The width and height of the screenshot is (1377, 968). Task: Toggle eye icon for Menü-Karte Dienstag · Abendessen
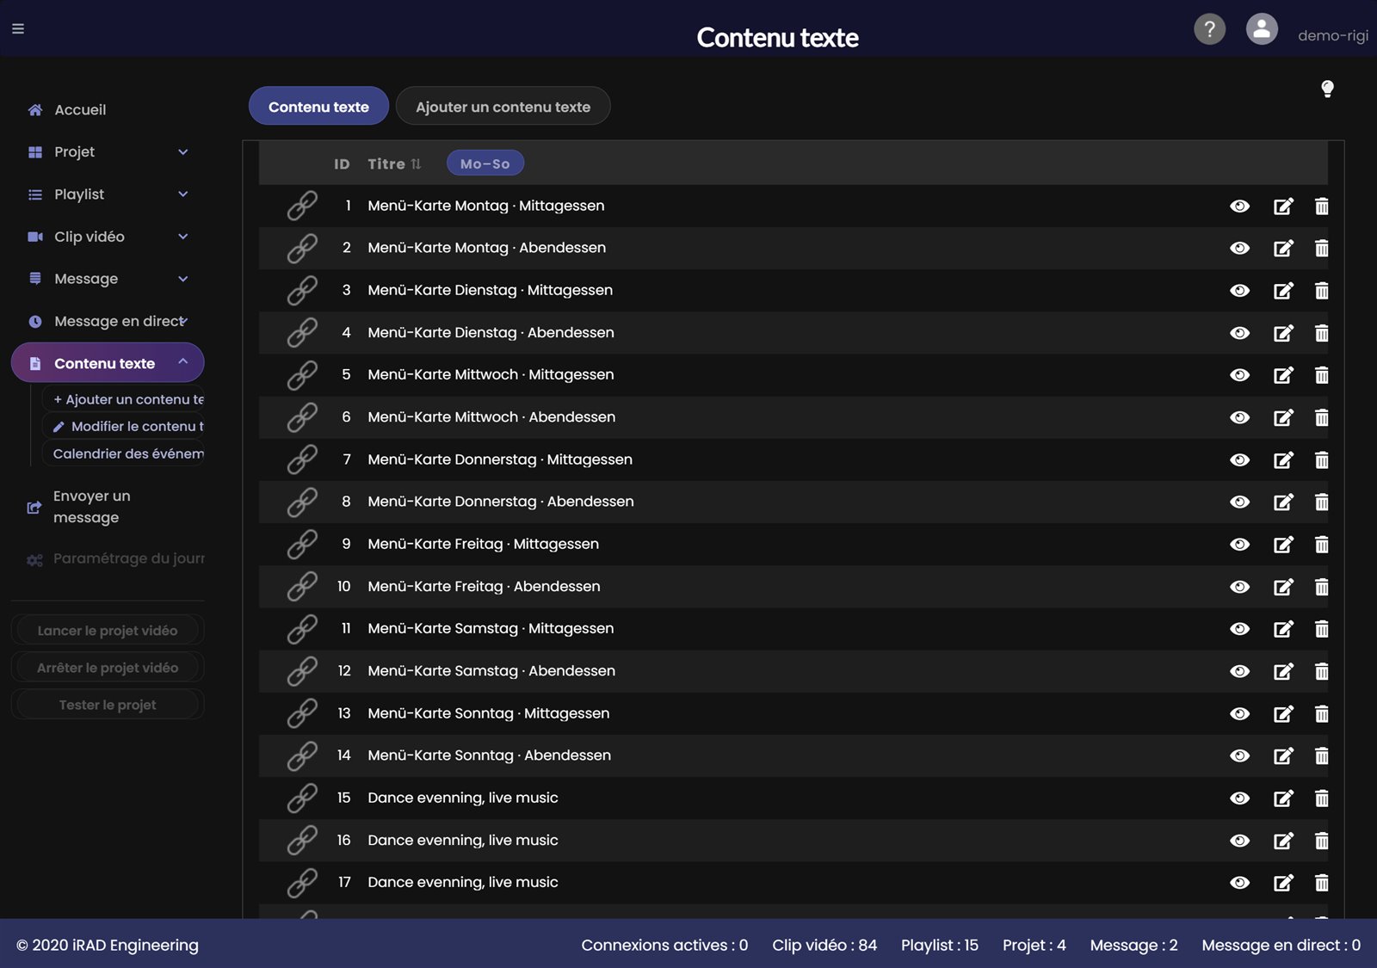1239,333
